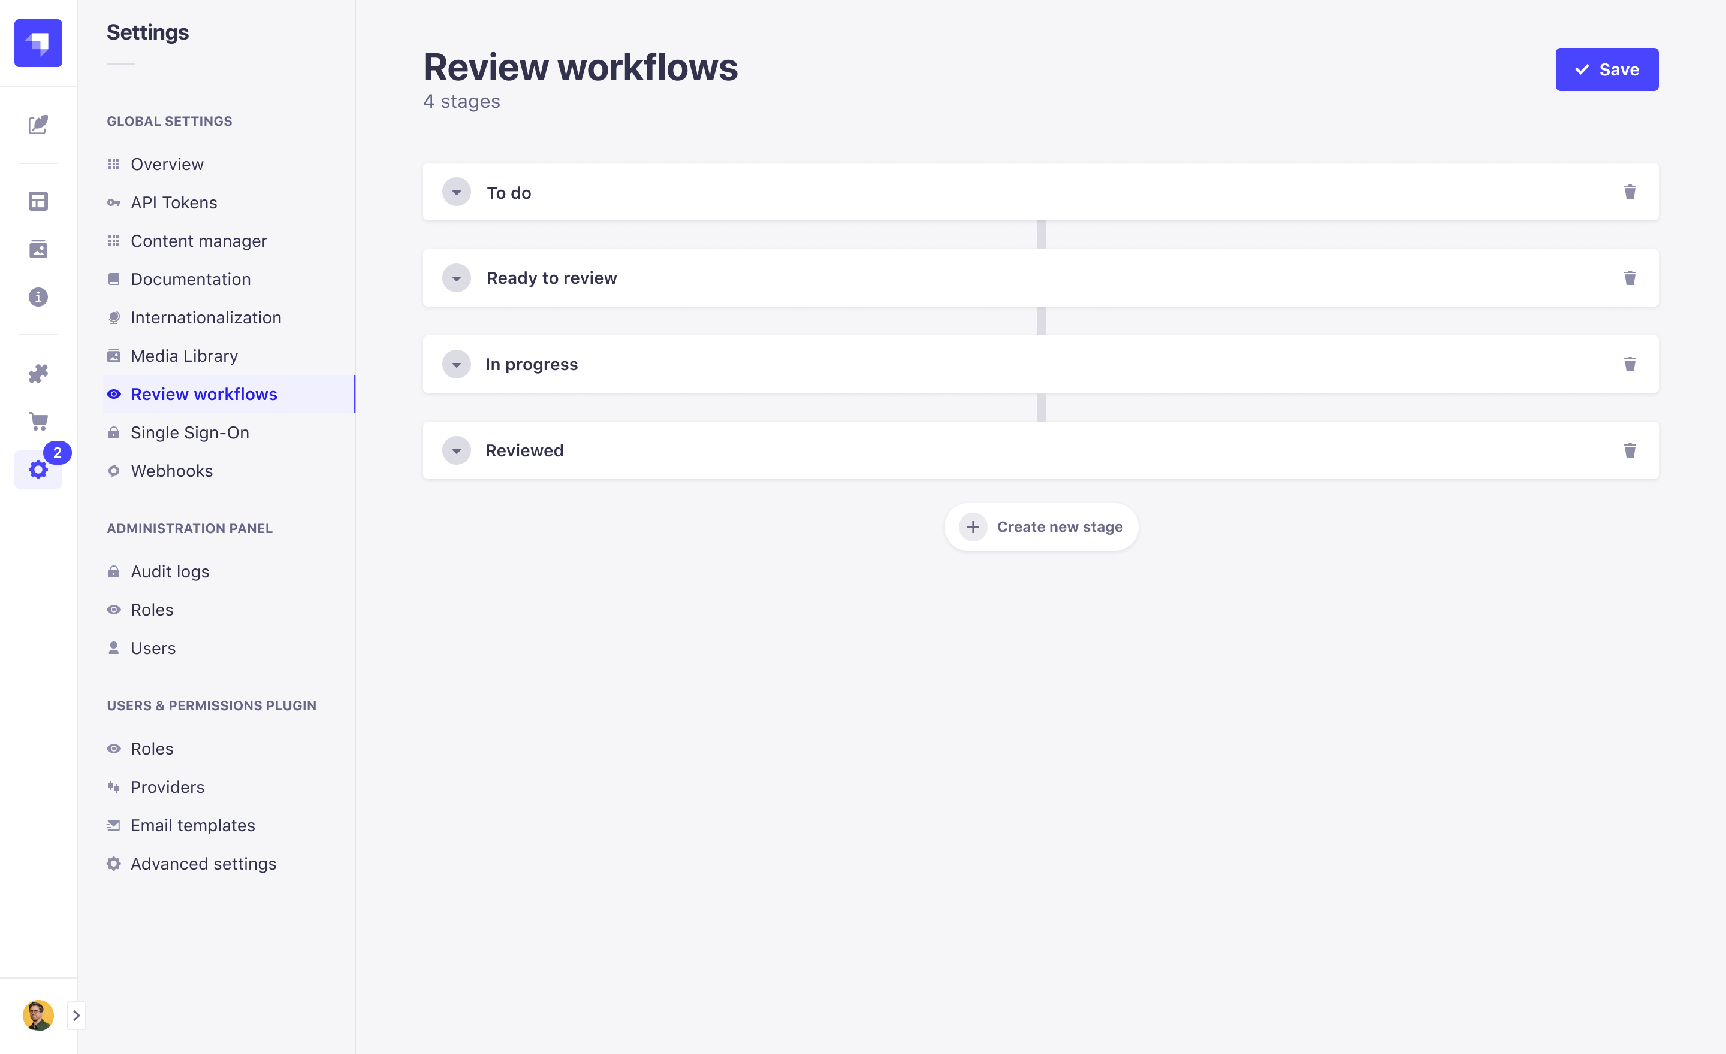Expand the In progress stage
This screenshot has width=1726, height=1054.
(x=457, y=364)
